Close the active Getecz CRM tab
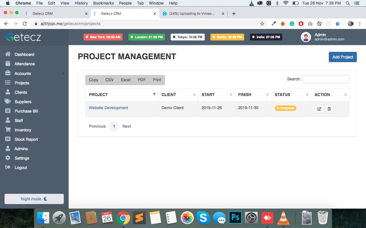This screenshot has width=366, height=228. click(x=155, y=13)
